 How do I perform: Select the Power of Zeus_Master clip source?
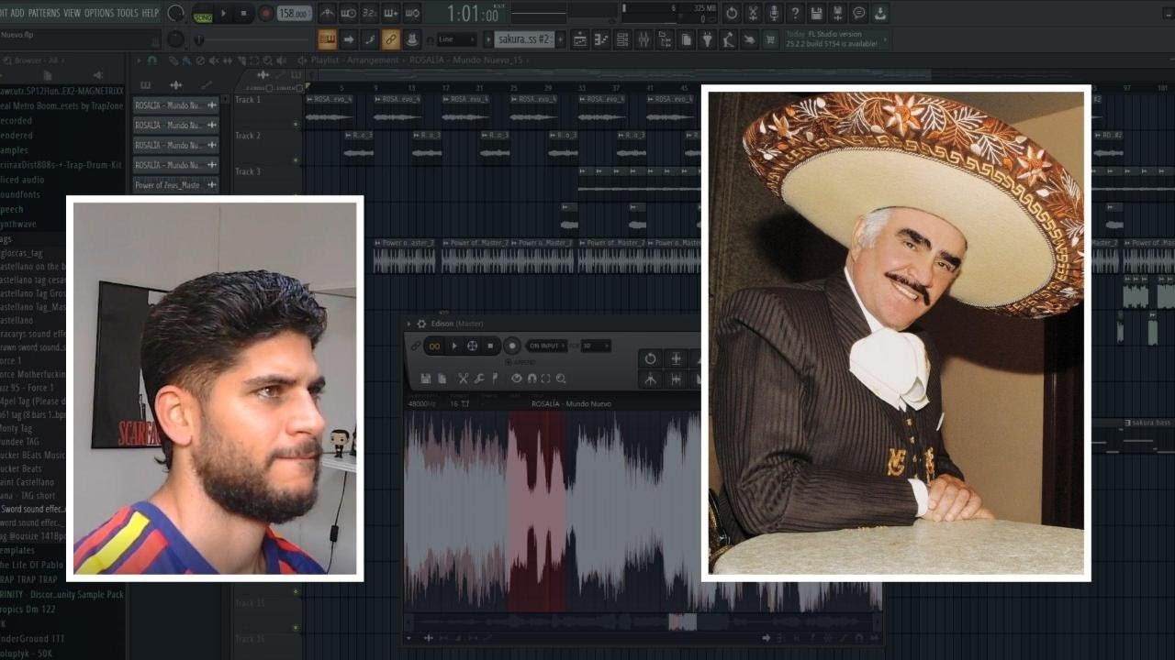point(176,185)
